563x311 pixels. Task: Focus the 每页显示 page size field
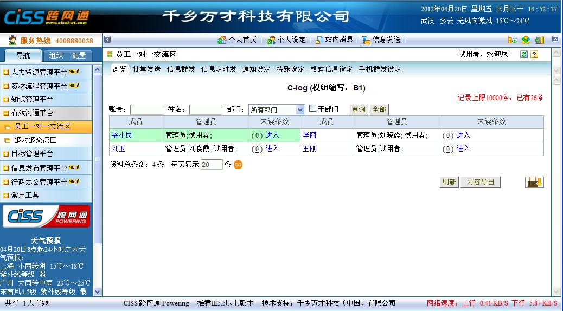[212, 165]
